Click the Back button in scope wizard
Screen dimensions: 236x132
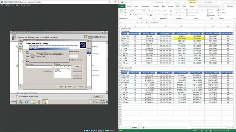pos(61,87)
